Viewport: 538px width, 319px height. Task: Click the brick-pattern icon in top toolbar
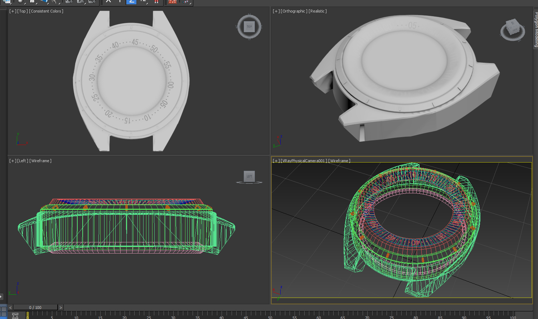pyautogui.click(x=173, y=2)
